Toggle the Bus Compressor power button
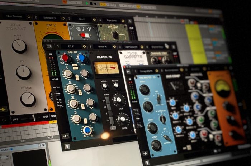251x166 pixels. 181,70
